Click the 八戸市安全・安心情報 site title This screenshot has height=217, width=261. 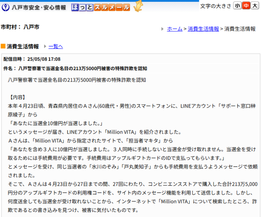[39, 7]
